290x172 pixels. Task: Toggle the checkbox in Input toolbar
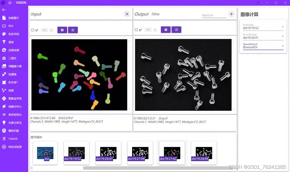click(x=33, y=30)
